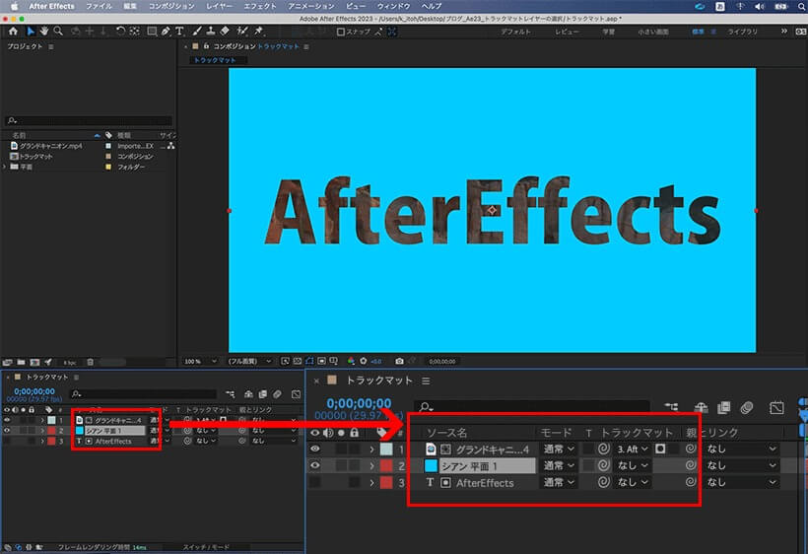Select the Roto Brush tool
This screenshot has height=554, width=808.
[242, 32]
